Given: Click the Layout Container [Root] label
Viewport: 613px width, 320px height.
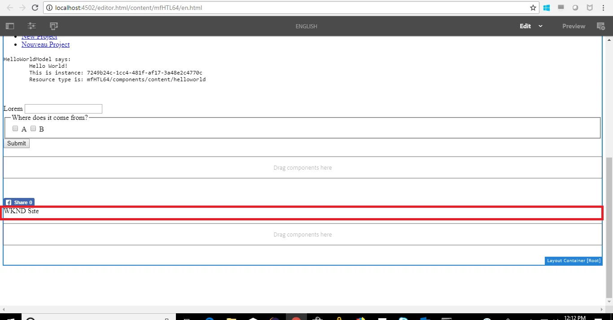Looking at the screenshot, I should point(574,261).
